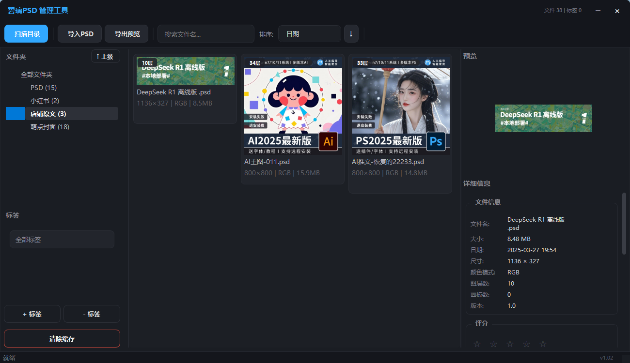Click the 清除缓存 clear cache button
This screenshot has width=630, height=363.
click(x=62, y=339)
